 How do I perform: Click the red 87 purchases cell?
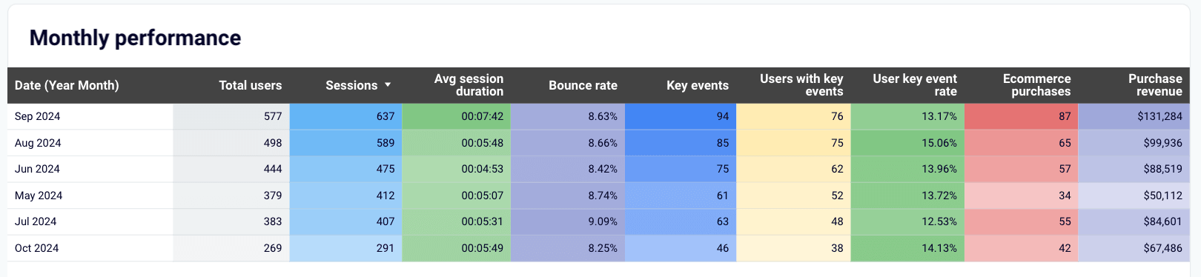tap(1021, 116)
